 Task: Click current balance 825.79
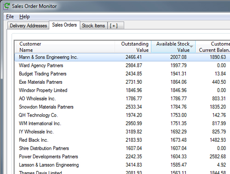click(219, 132)
